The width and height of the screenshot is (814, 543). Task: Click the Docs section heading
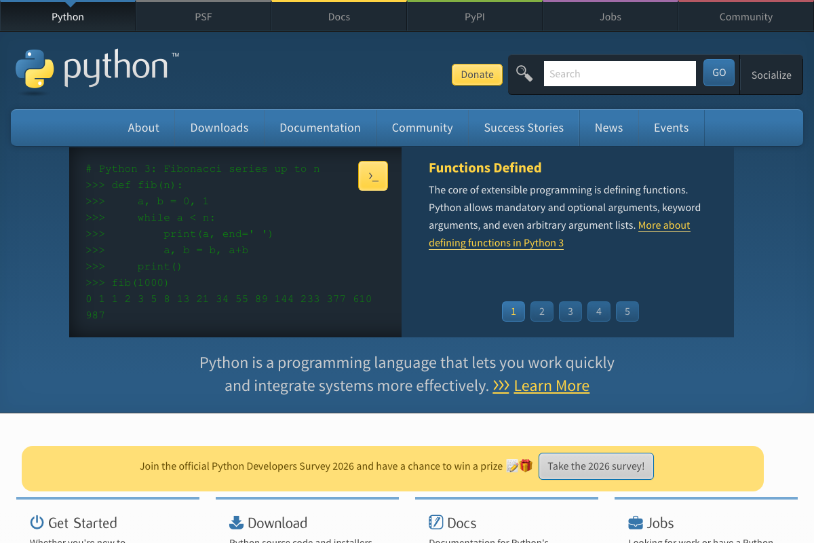point(462,523)
